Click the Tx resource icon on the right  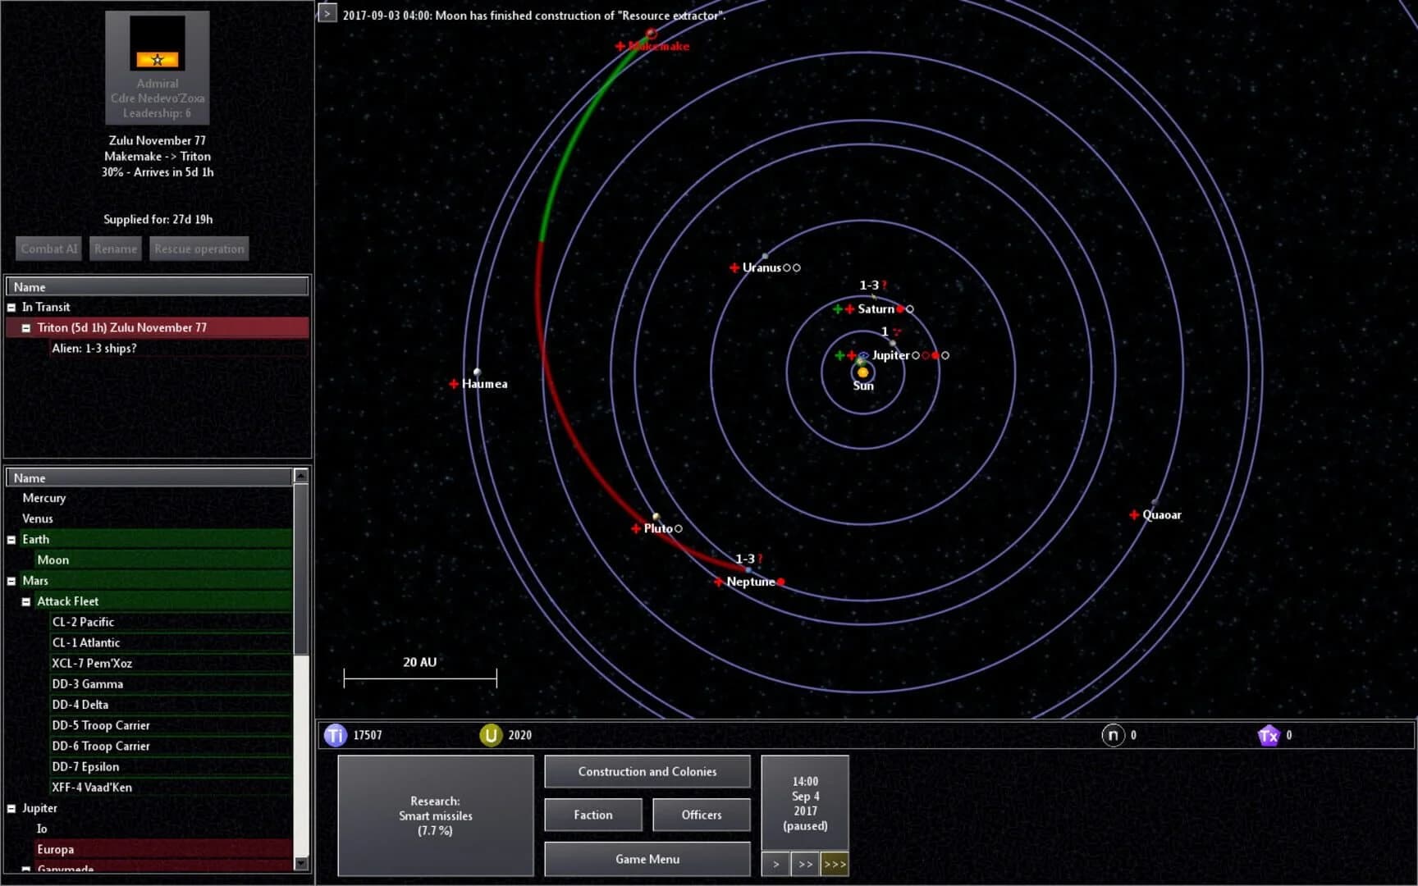tap(1270, 736)
